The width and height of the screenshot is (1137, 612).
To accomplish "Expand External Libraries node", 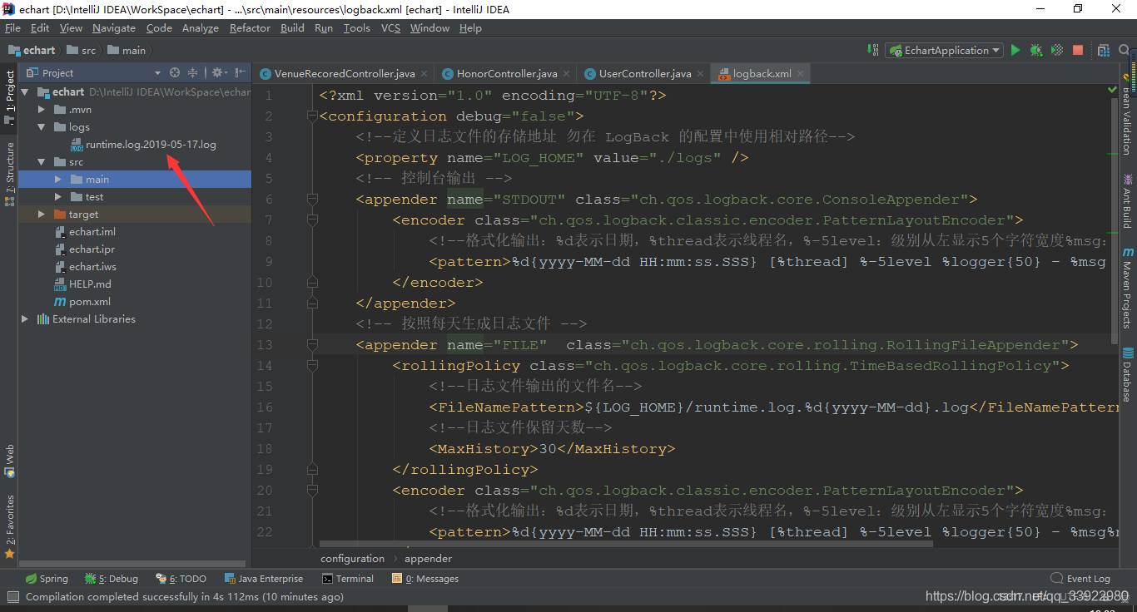I will click(25, 319).
